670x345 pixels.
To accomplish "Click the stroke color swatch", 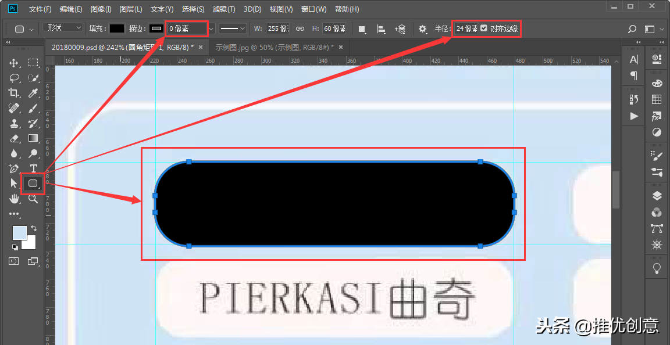I will (x=156, y=28).
